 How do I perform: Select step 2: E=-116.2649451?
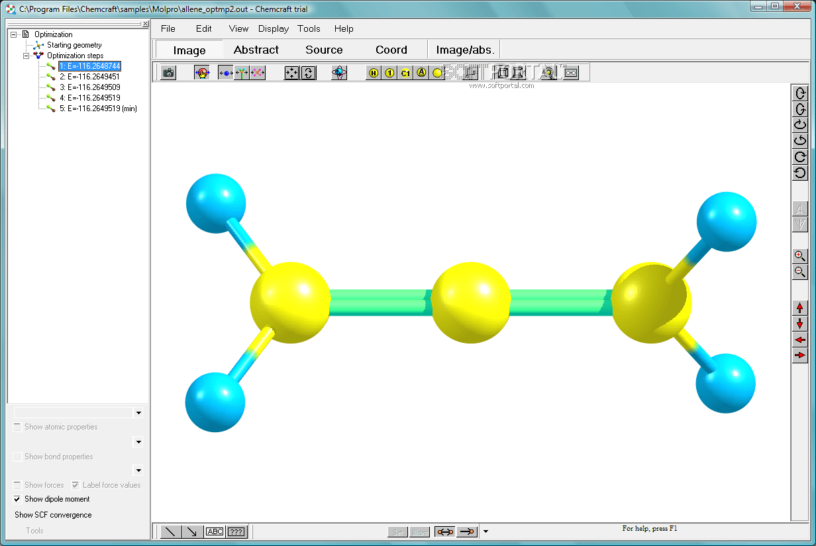click(x=89, y=77)
